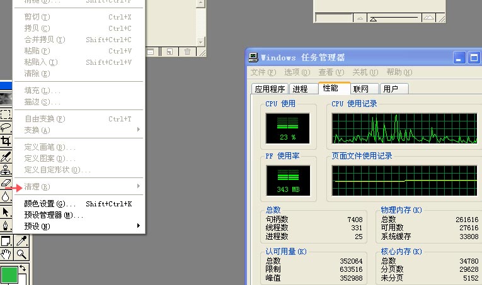This screenshot has width=482, height=285.
Task: Minimize the Task Manager window
Action: click(459, 58)
